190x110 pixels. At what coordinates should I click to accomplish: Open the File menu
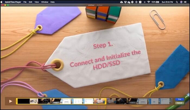tap(25, 2)
